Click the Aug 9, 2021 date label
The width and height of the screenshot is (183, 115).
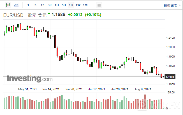pos(143,89)
